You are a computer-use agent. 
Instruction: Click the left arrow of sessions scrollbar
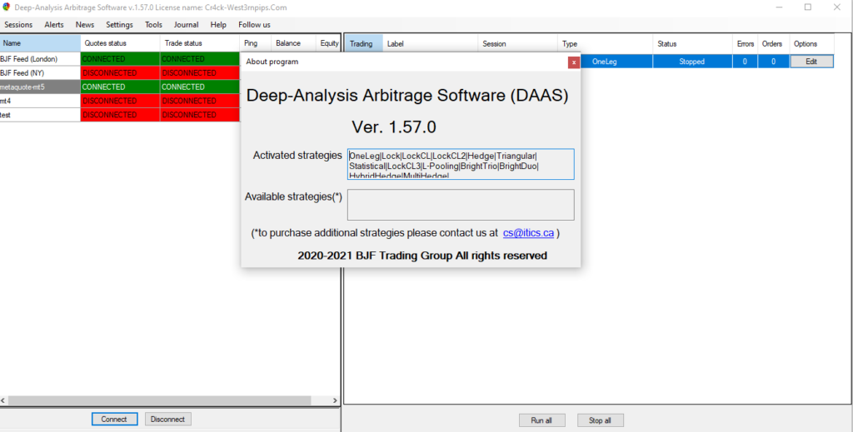point(3,400)
